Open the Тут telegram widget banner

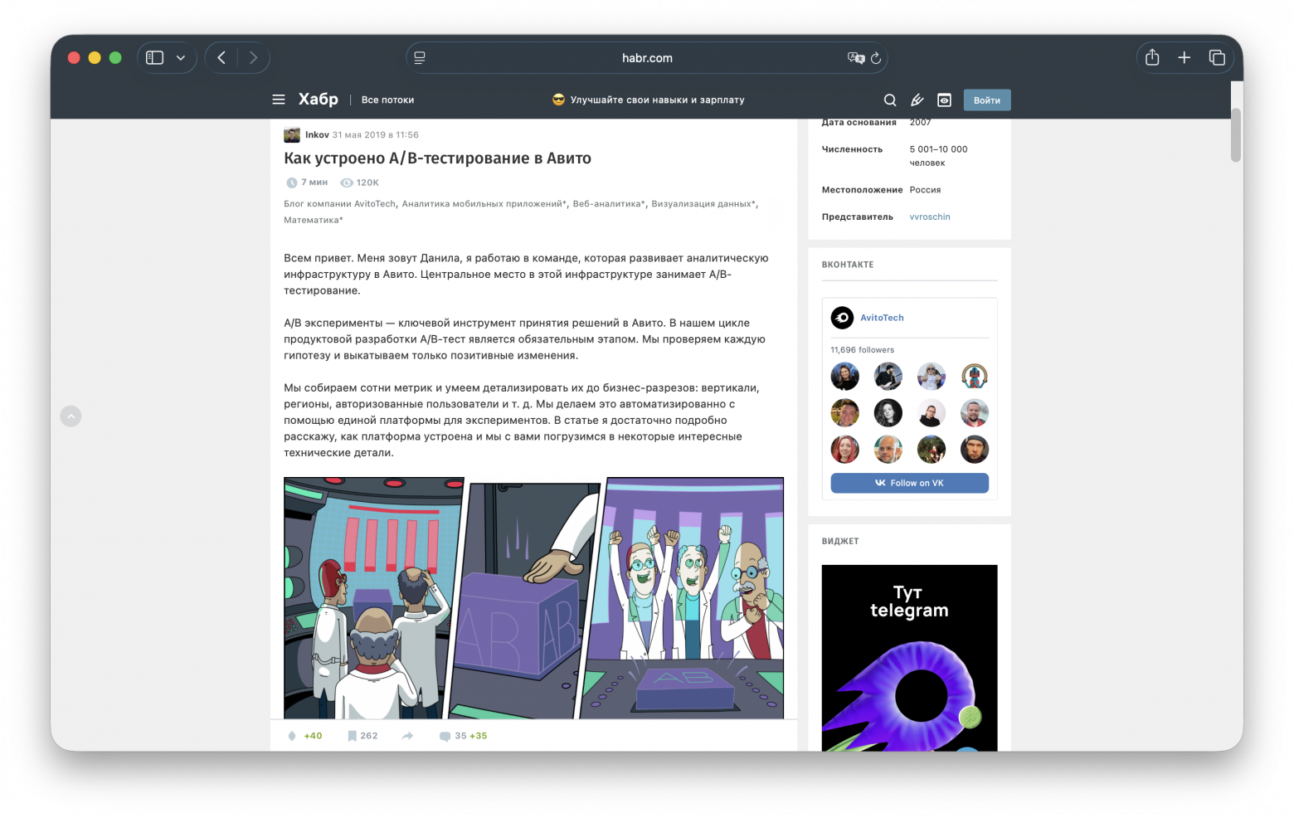click(x=909, y=658)
